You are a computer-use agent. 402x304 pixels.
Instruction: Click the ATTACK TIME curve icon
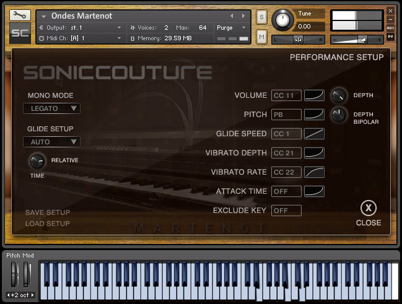[x=314, y=191]
